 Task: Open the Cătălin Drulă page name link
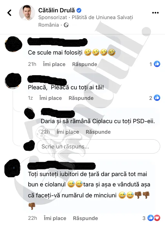56,10
